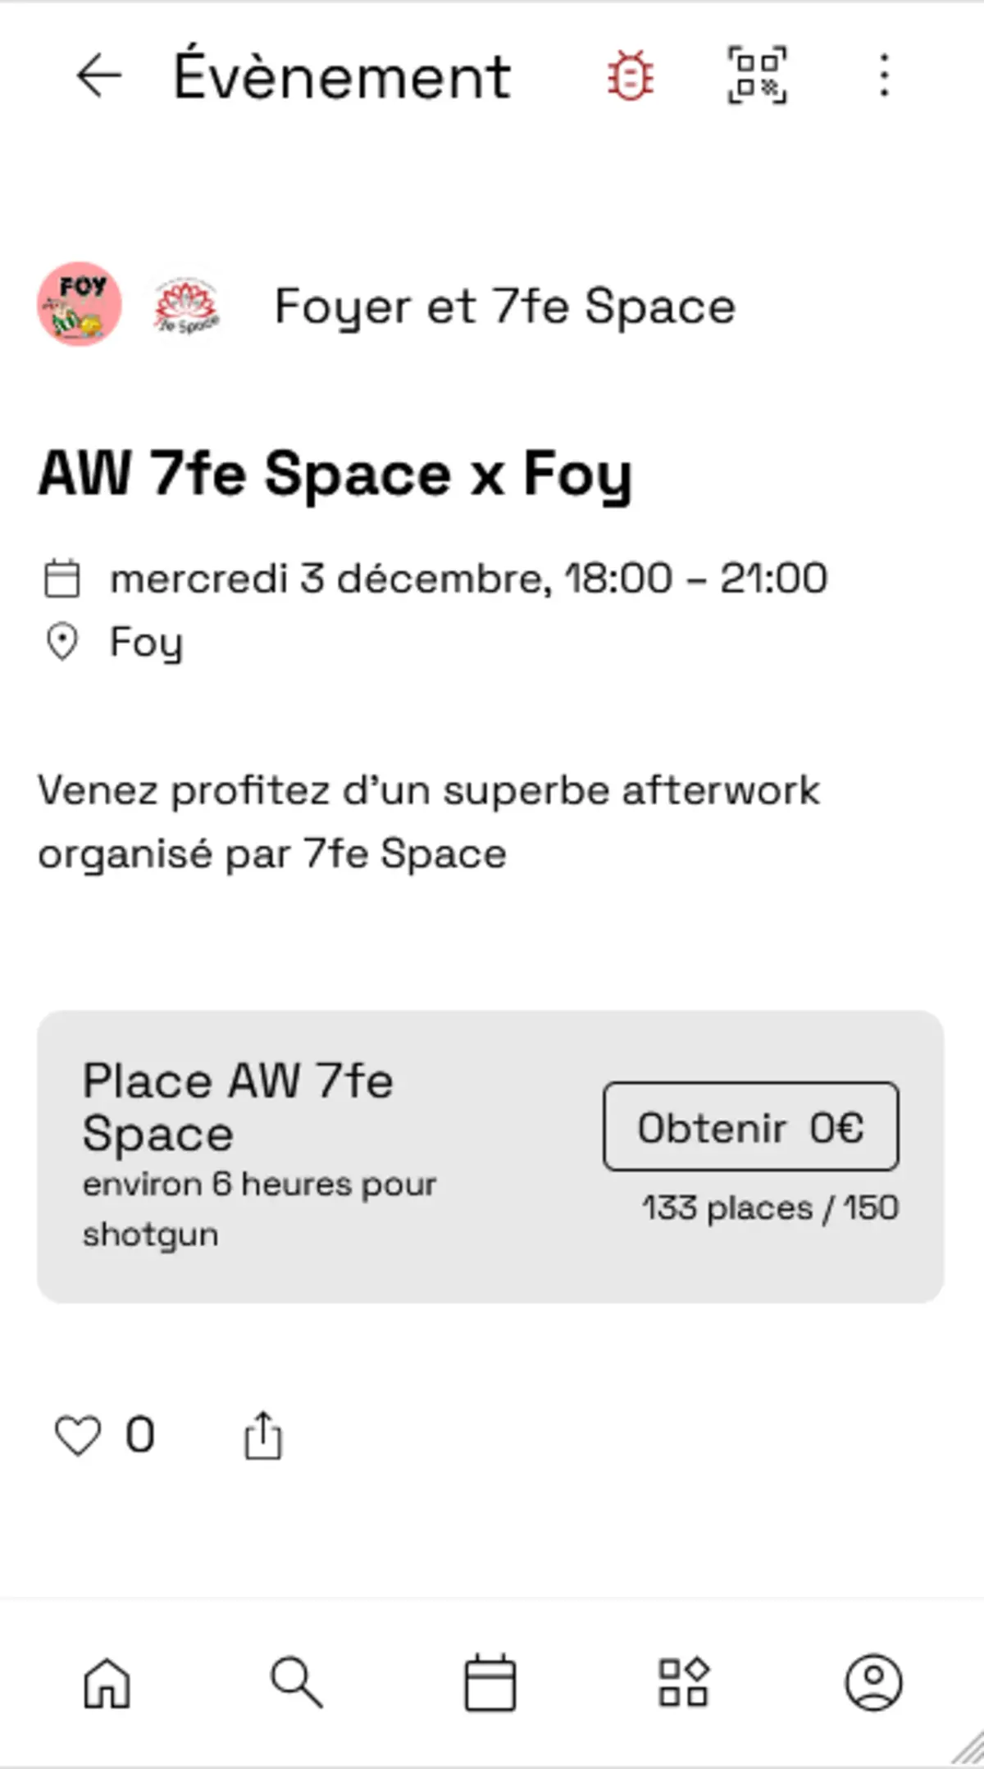Click the 7fe Space lotus logo

(187, 306)
